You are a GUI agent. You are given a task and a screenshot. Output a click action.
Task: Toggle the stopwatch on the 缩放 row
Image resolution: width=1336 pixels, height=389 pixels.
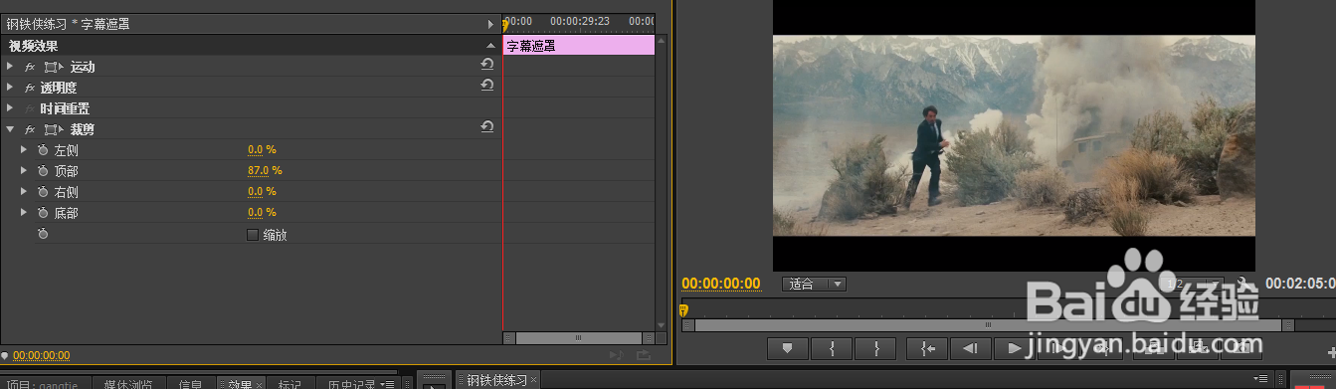(x=42, y=234)
